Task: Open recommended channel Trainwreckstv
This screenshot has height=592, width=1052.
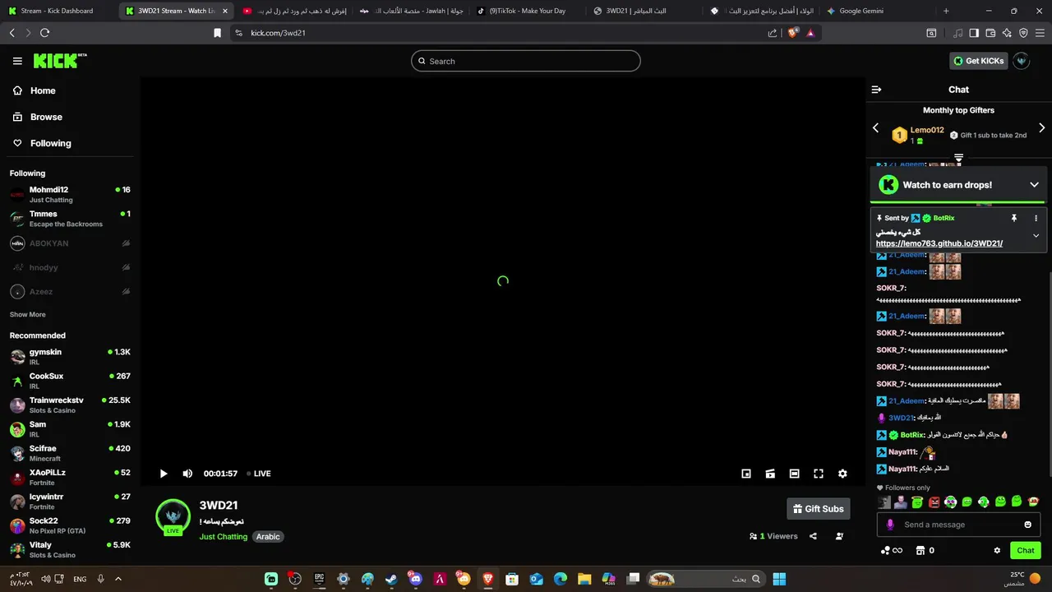Action: [x=70, y=405]
